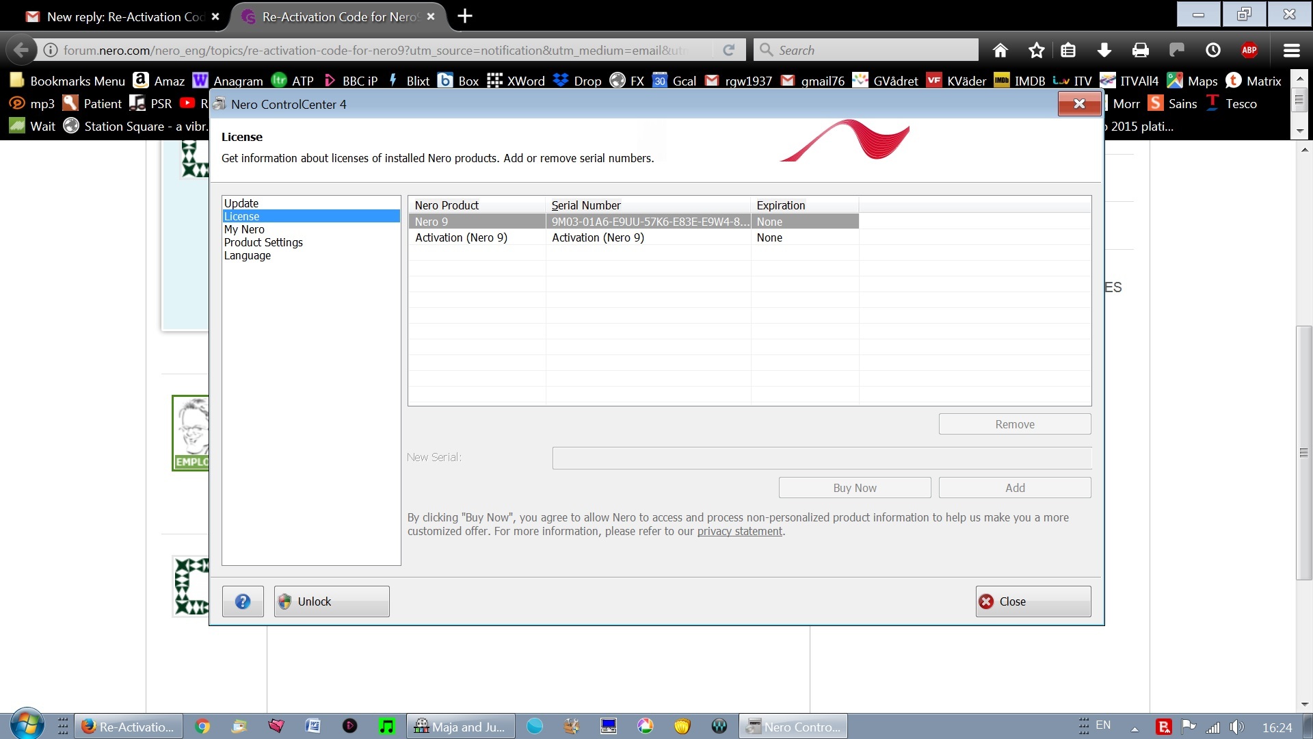Launch Chrome from the taskbar
Image resolution: width=1313 pixels, height=739 pixels.
click(x=202, y=726)
